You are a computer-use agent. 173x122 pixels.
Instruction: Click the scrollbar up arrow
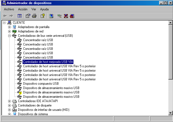pyautogui.click(x=171, y=23)
